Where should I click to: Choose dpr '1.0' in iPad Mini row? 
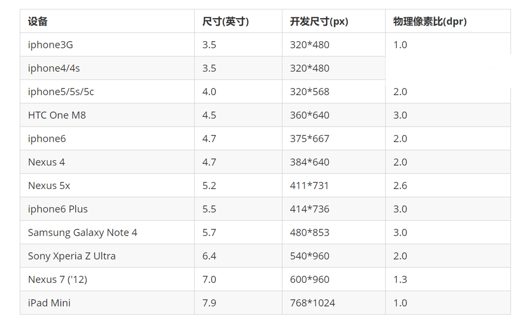click(x=400, y=303)
